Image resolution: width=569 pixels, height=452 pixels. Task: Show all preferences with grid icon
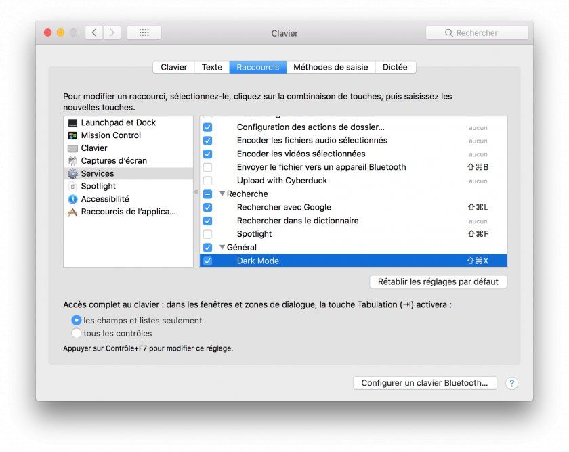144,32
